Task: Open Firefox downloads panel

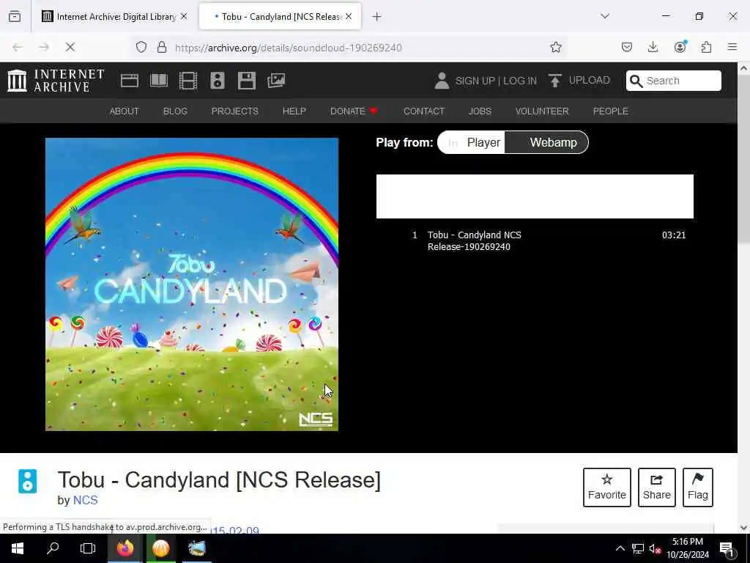Action: 653,47
